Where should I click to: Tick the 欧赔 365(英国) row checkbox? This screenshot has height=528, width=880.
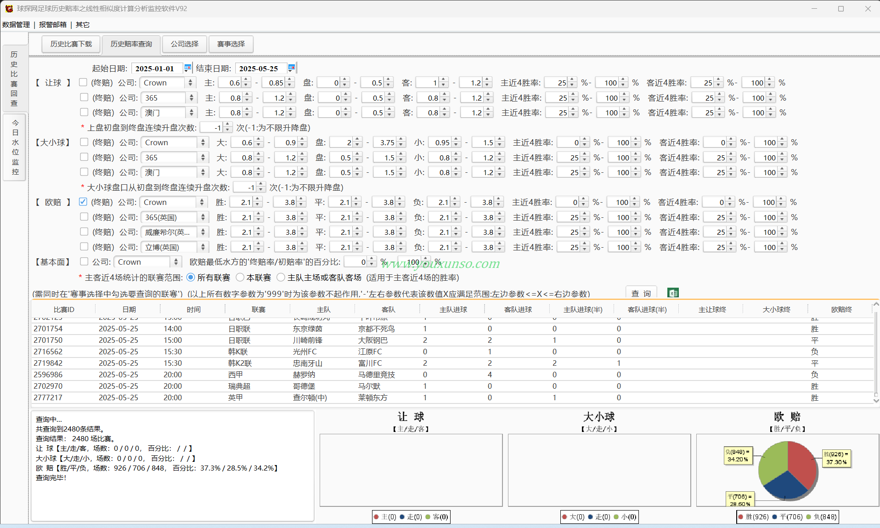click(84, 217)
